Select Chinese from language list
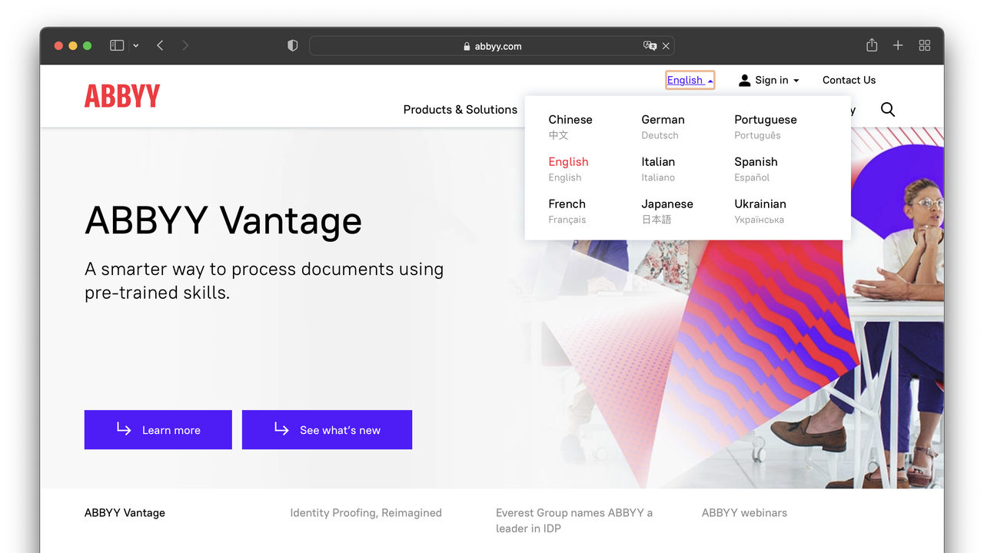The height and width of the screenshot is (553, 984). [570, 127]
